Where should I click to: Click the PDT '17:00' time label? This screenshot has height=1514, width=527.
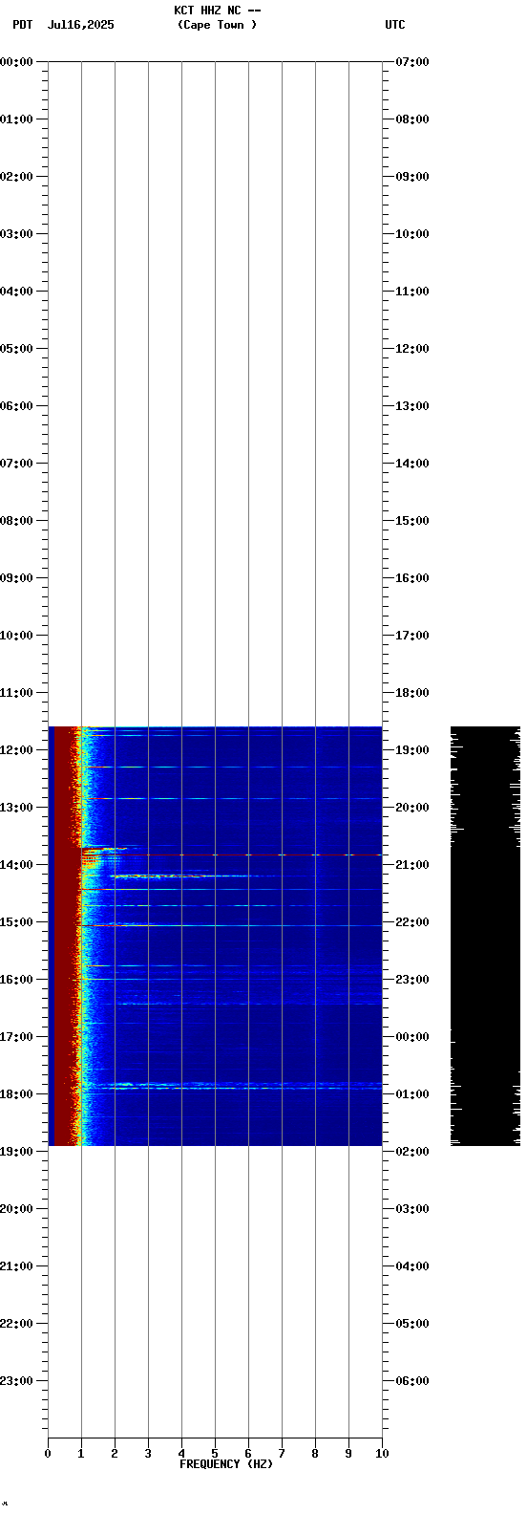tap(17, 1037)
